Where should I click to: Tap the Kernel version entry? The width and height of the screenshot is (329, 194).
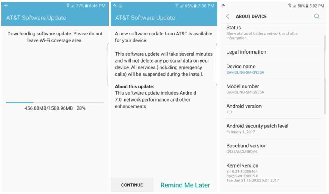[x=273, y=172]
